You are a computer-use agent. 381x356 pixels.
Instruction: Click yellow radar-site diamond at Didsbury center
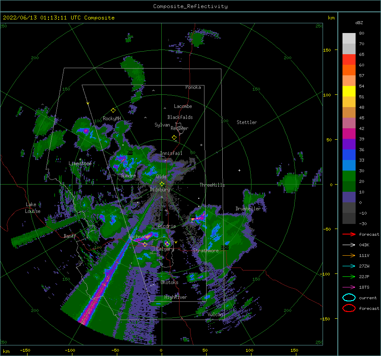pyautogui.click(x=162, y=184)
